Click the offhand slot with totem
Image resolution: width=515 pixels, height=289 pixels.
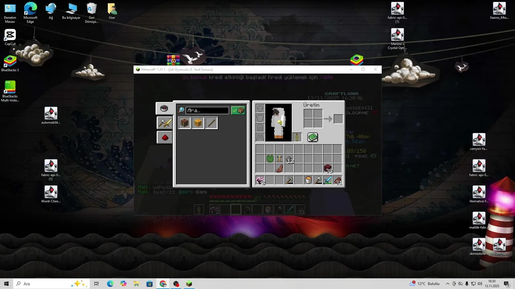tap(297, 137)
